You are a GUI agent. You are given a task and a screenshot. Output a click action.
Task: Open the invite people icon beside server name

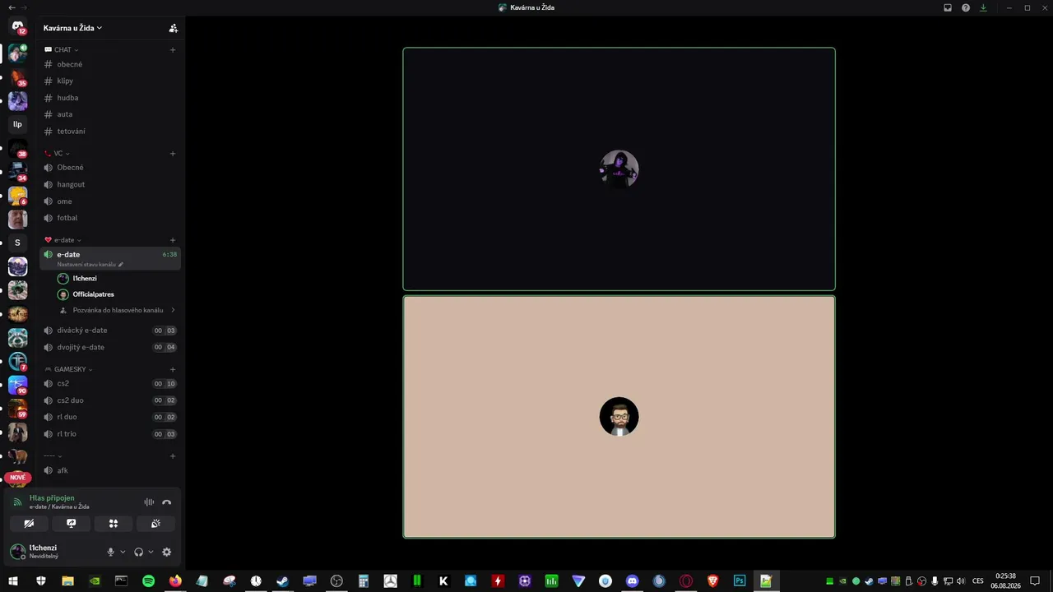173,28
